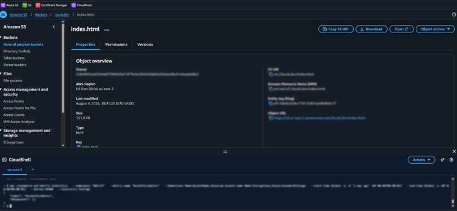Collapse the Amazon S3 sidebar
This screenshot has height=211, width=457.
coord(54,27)
